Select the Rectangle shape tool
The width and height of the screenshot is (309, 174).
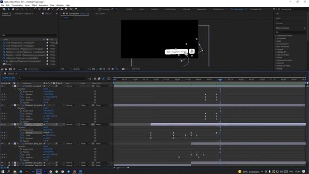(x=44, y=9)
